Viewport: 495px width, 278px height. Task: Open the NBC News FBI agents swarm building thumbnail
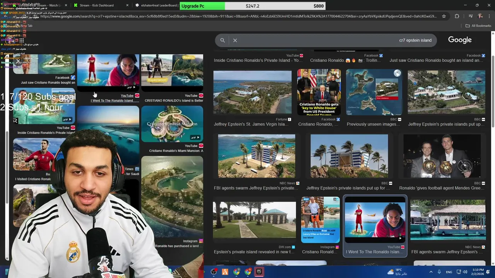tap(256, 156)
